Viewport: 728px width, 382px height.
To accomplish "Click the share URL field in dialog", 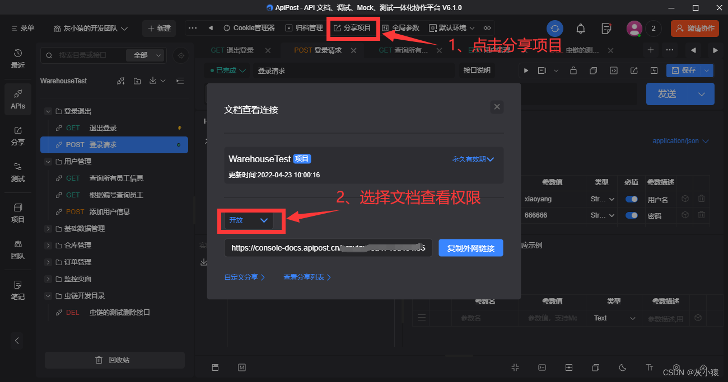I will pyautogui.click(x=328, y=248).
